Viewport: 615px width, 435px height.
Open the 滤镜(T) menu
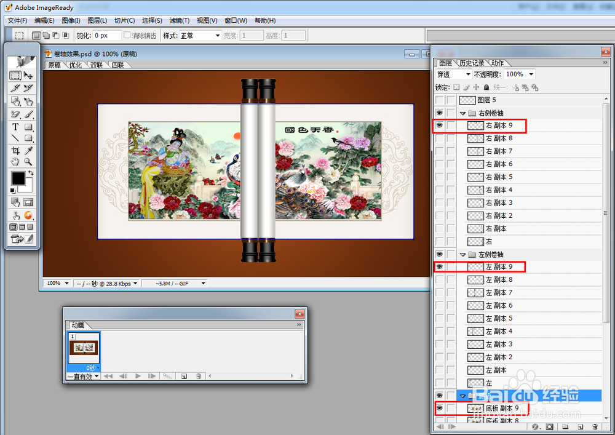pyautogui.click(x=180, y=20)
